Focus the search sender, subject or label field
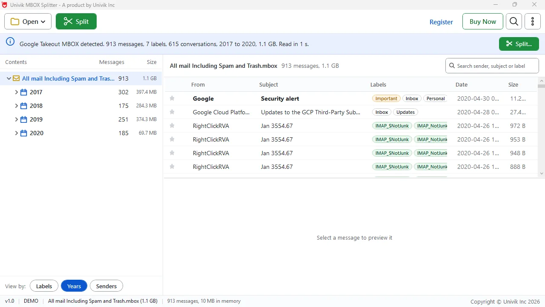 pos(492,66)
